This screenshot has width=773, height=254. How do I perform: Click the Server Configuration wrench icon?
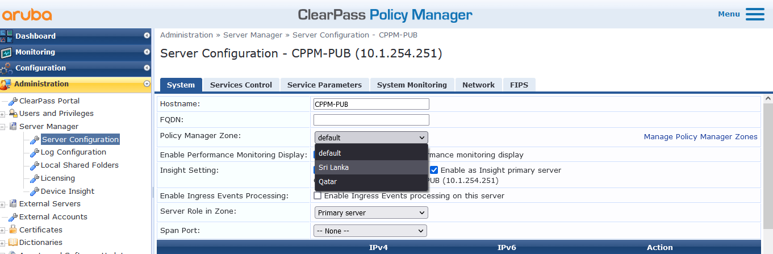tap(35, 140)
